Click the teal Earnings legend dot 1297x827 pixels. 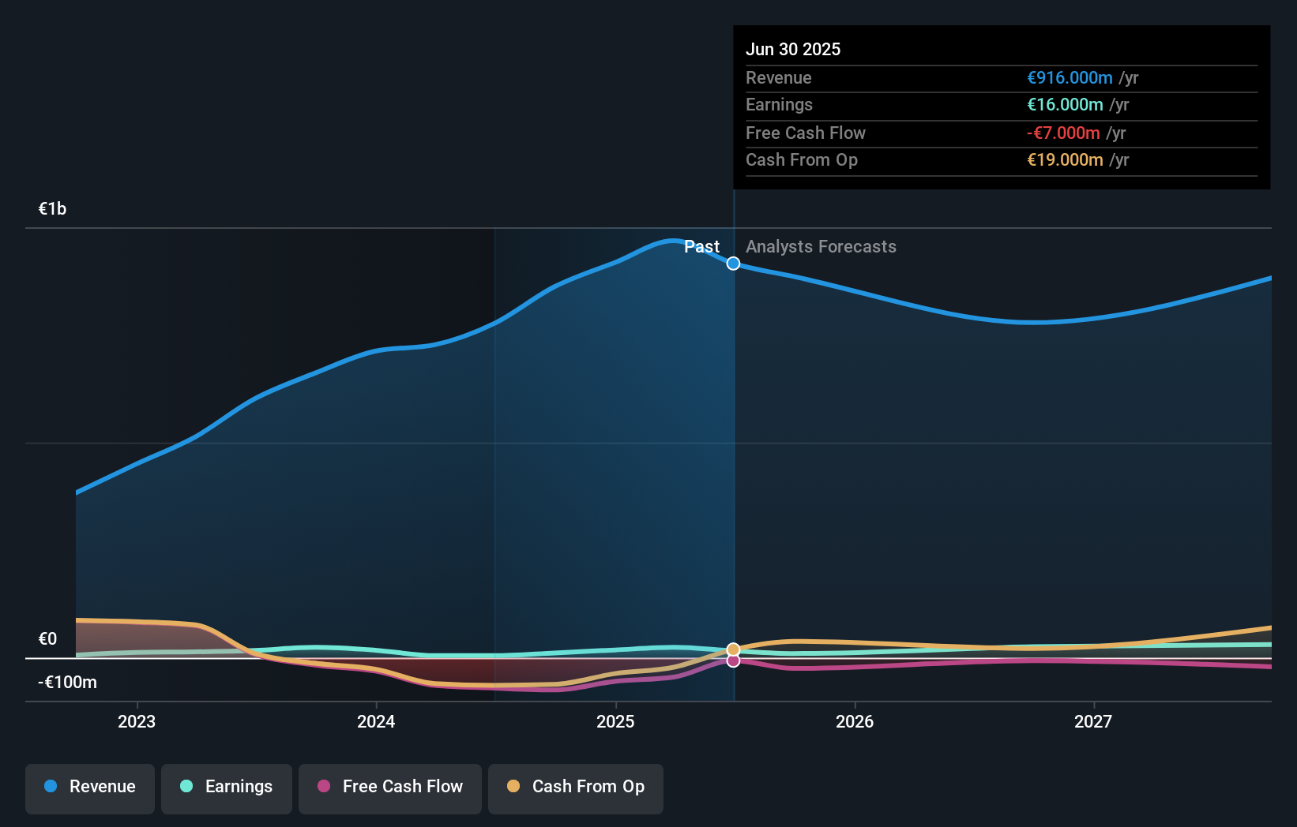point(186,788)
